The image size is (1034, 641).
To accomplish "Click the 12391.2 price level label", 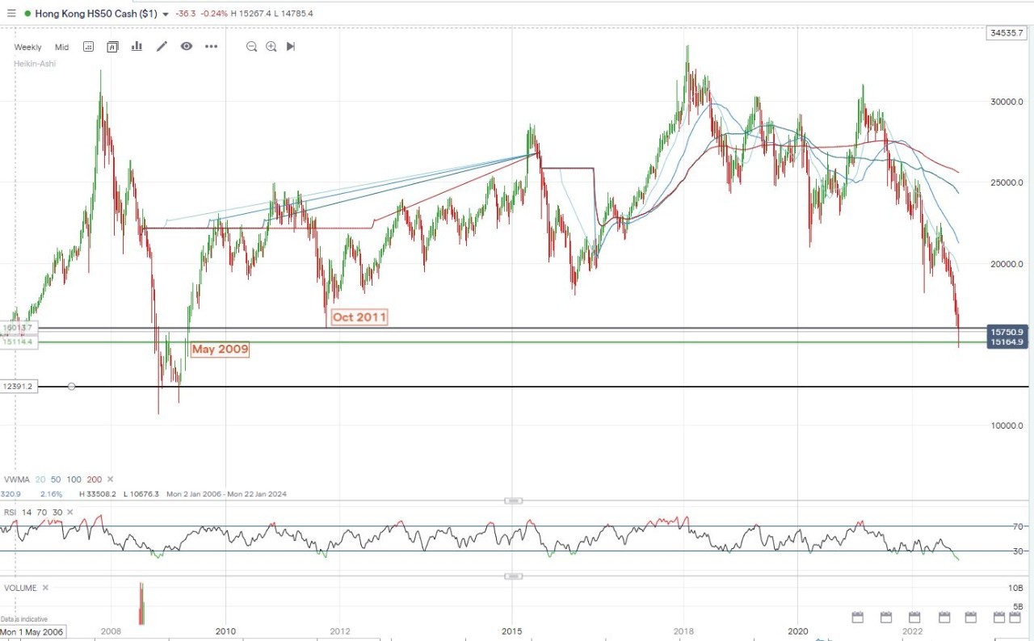I will pyautogui.click(x=18, y=387).
